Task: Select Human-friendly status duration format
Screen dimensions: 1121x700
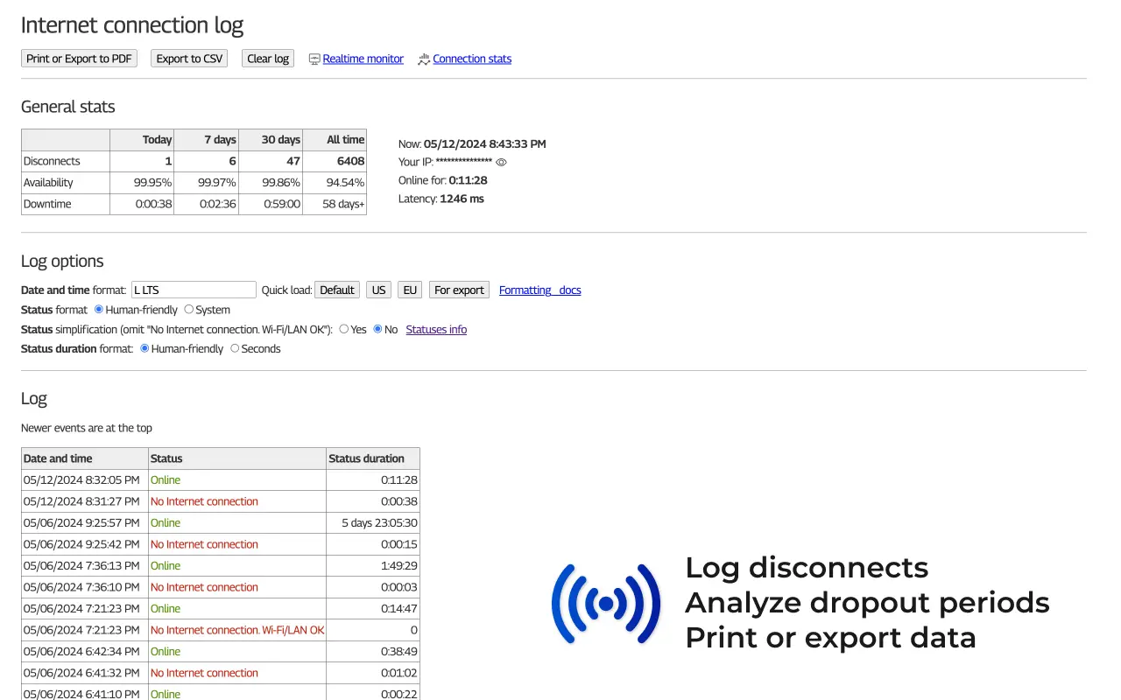Action: 144,348
